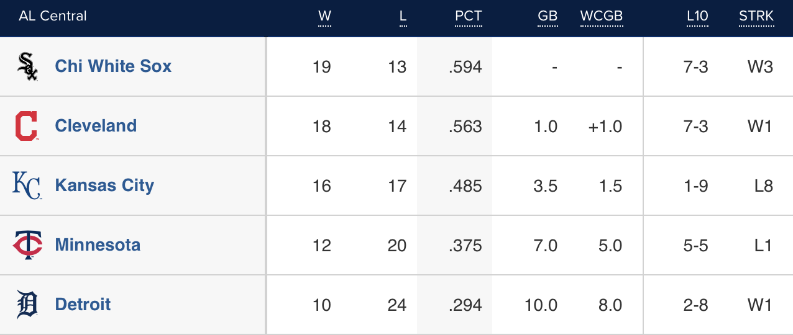
Task: Visit the Detroit team link
Action: click(x=83, y=305)
